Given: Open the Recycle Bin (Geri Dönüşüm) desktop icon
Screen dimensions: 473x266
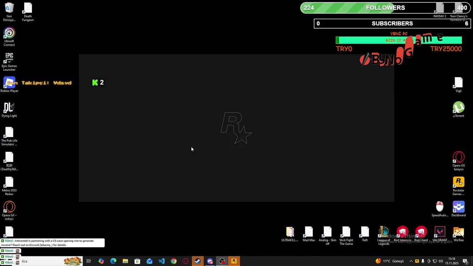Looking at the screenshot, I should (x=9, y=12).
